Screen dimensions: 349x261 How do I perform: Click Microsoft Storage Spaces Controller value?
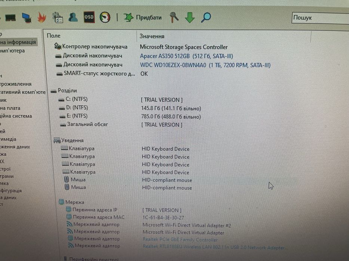point(184,47)
